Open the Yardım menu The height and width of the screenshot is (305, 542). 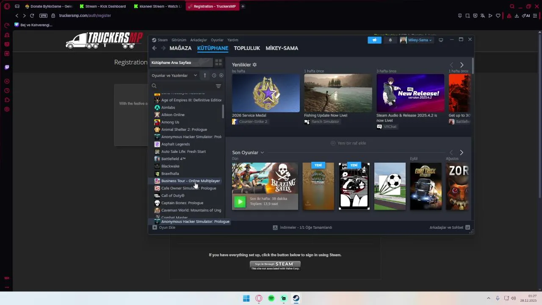point(232,40)
